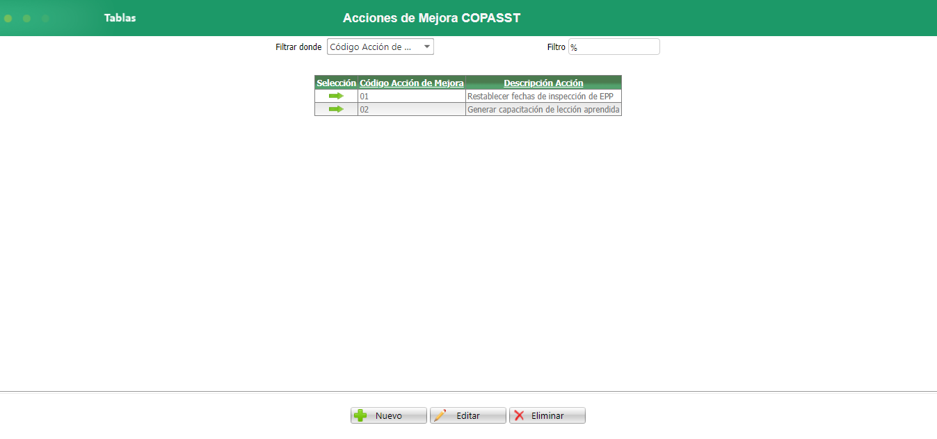Click the leftmost green dot at top left
The image size is (937, 439).
click(x=7, y=18)
